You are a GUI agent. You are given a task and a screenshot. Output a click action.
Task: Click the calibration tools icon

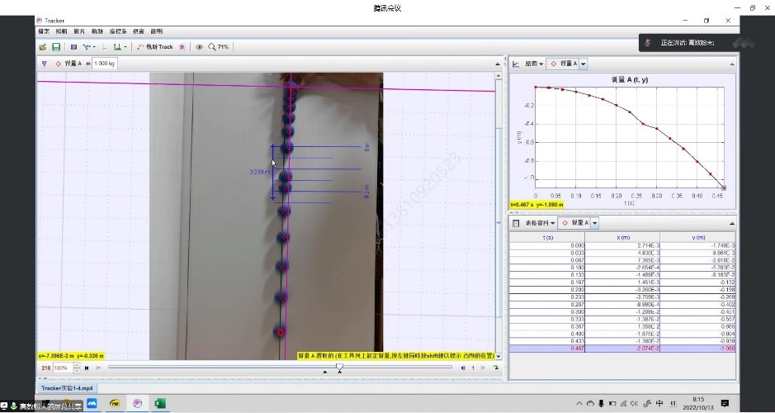click(x=87, y=47)
